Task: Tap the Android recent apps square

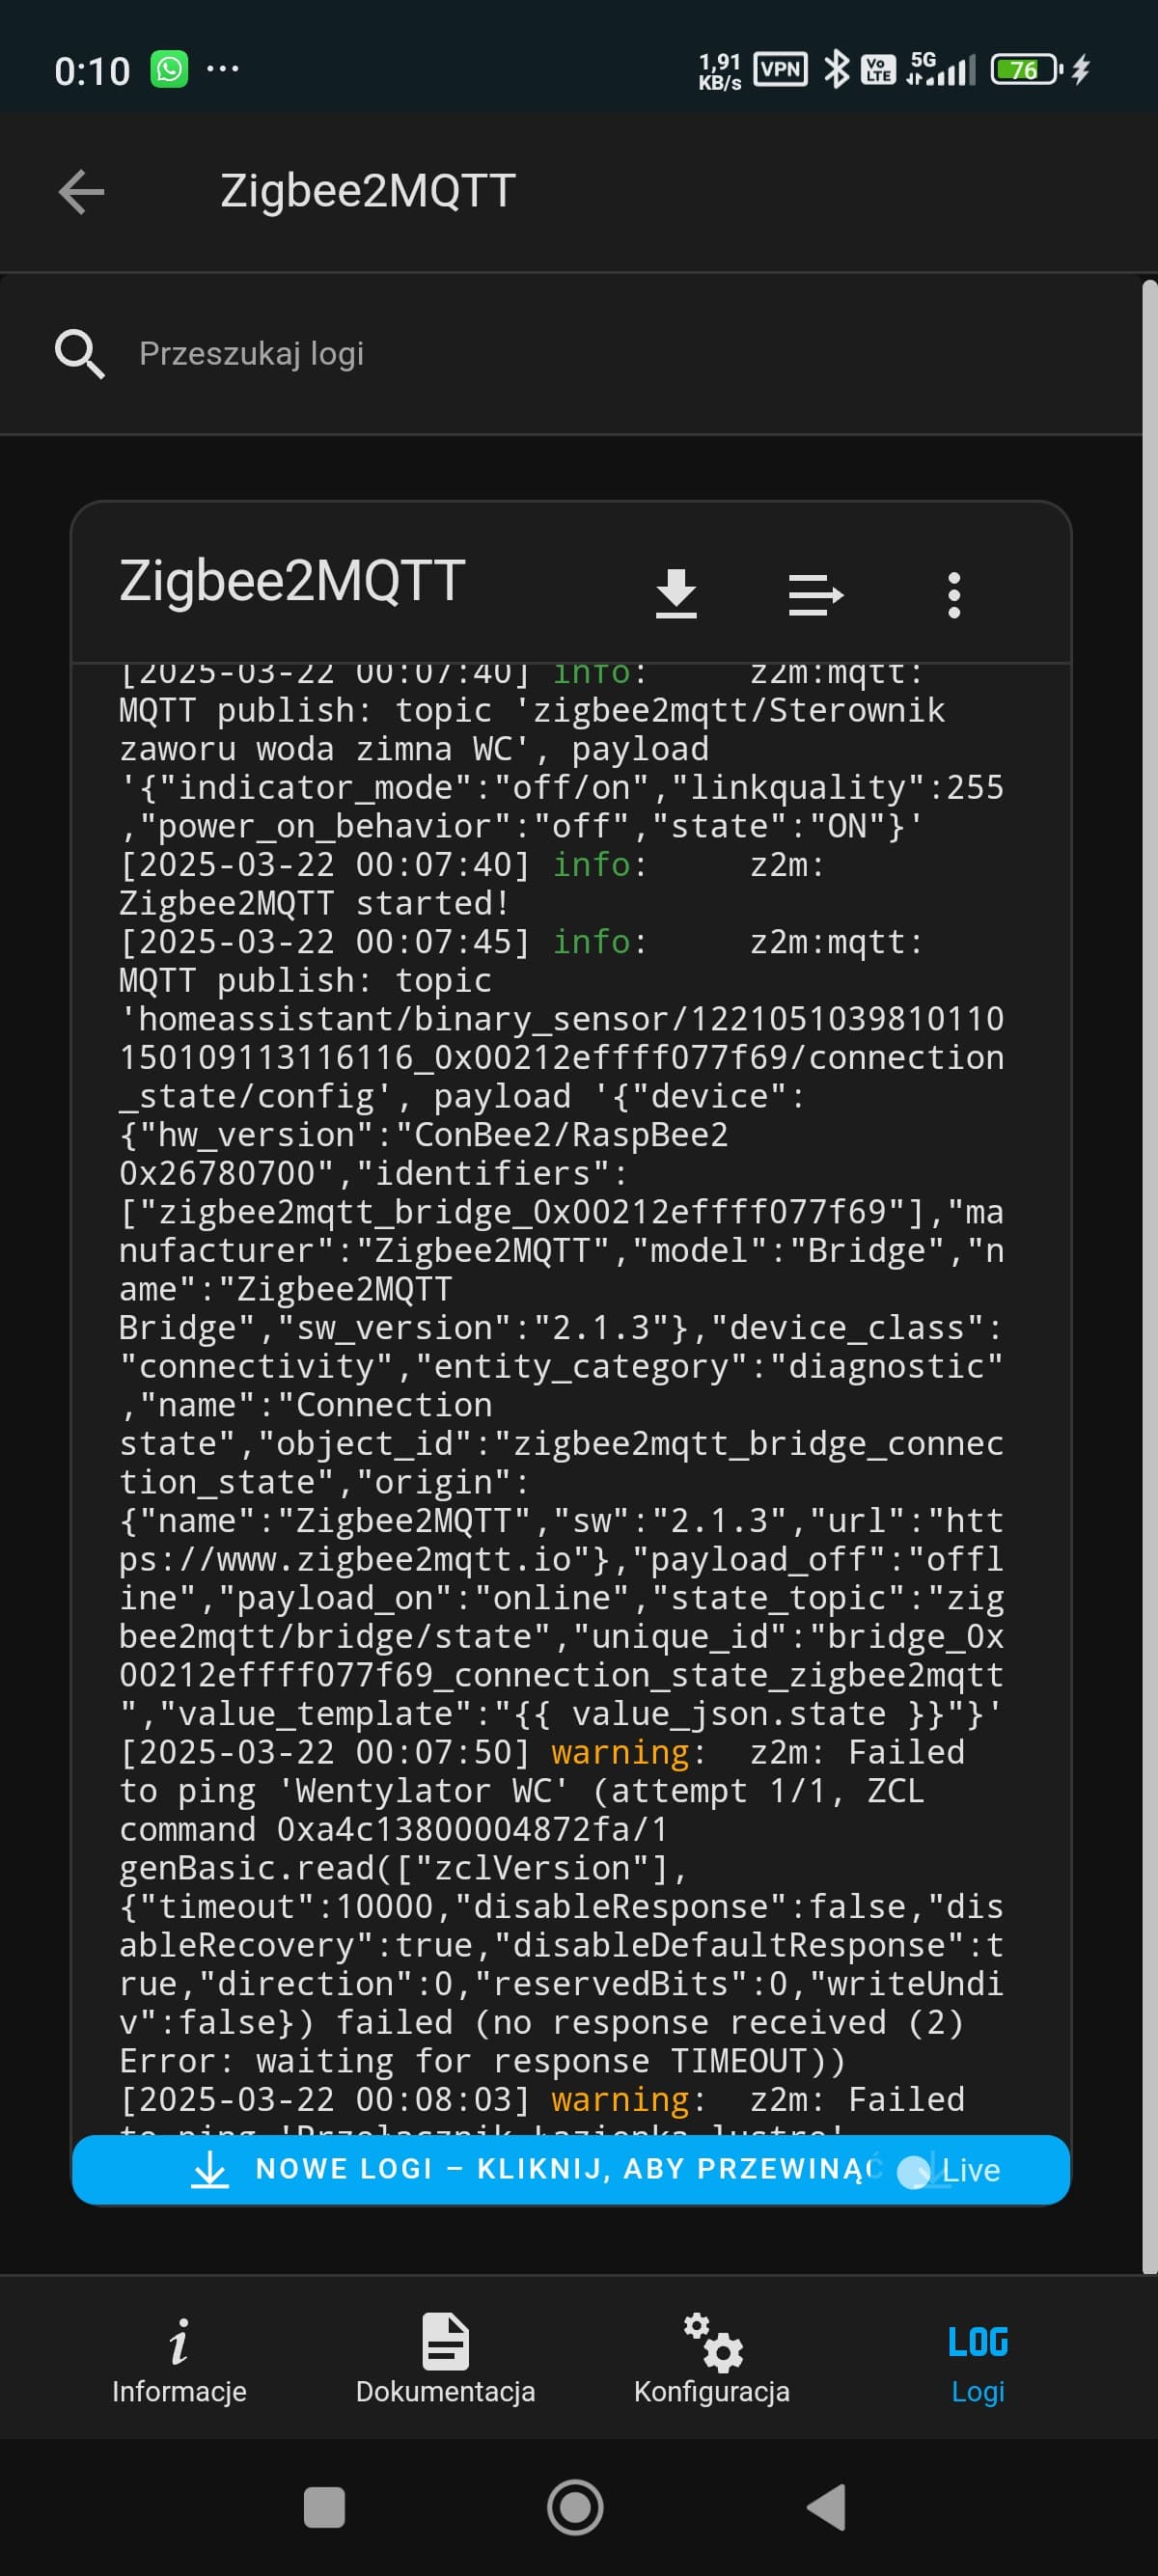Action: (324, 2507)
